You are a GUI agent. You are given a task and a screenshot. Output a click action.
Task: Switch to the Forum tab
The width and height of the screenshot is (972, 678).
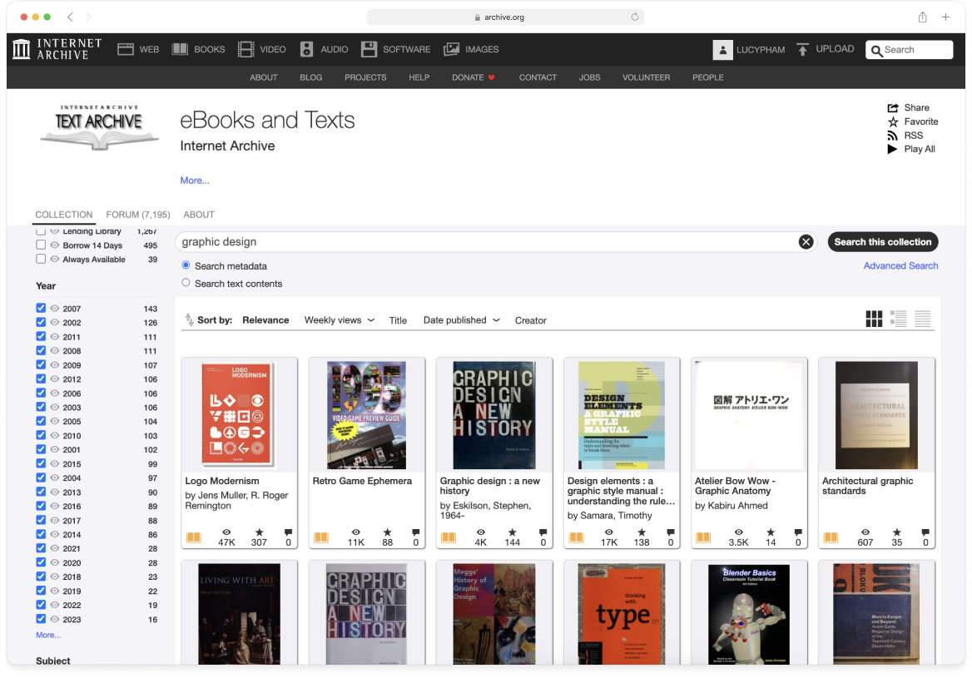tap(138, 215)
